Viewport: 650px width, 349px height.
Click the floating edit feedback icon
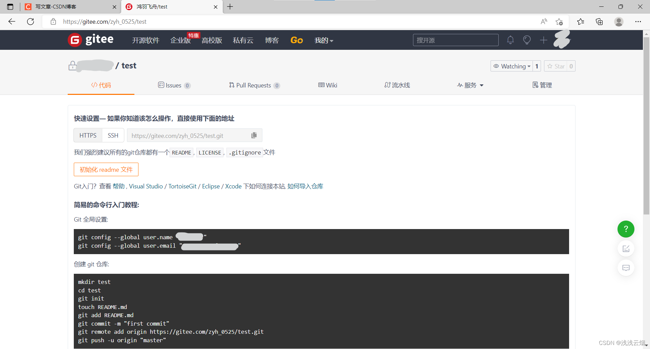click(x=626, y=249)
